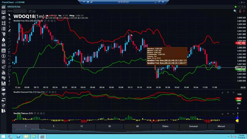Toggle visibility of NewBot Free Sma indicator
247x139 pixels.
pyautogui.click(x=49, y=21)
